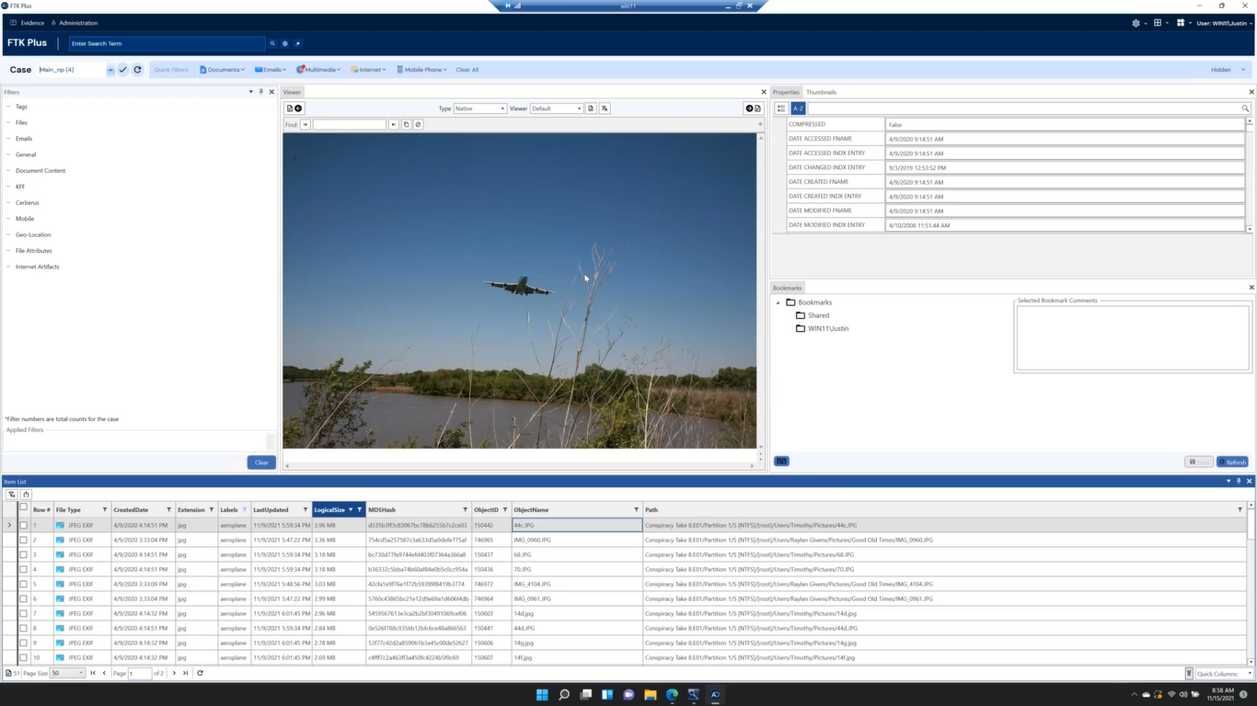Click the filter icon on CreatedDate column
The image size is (1257, 706).
pyautogui.click(x=168, y=509)
